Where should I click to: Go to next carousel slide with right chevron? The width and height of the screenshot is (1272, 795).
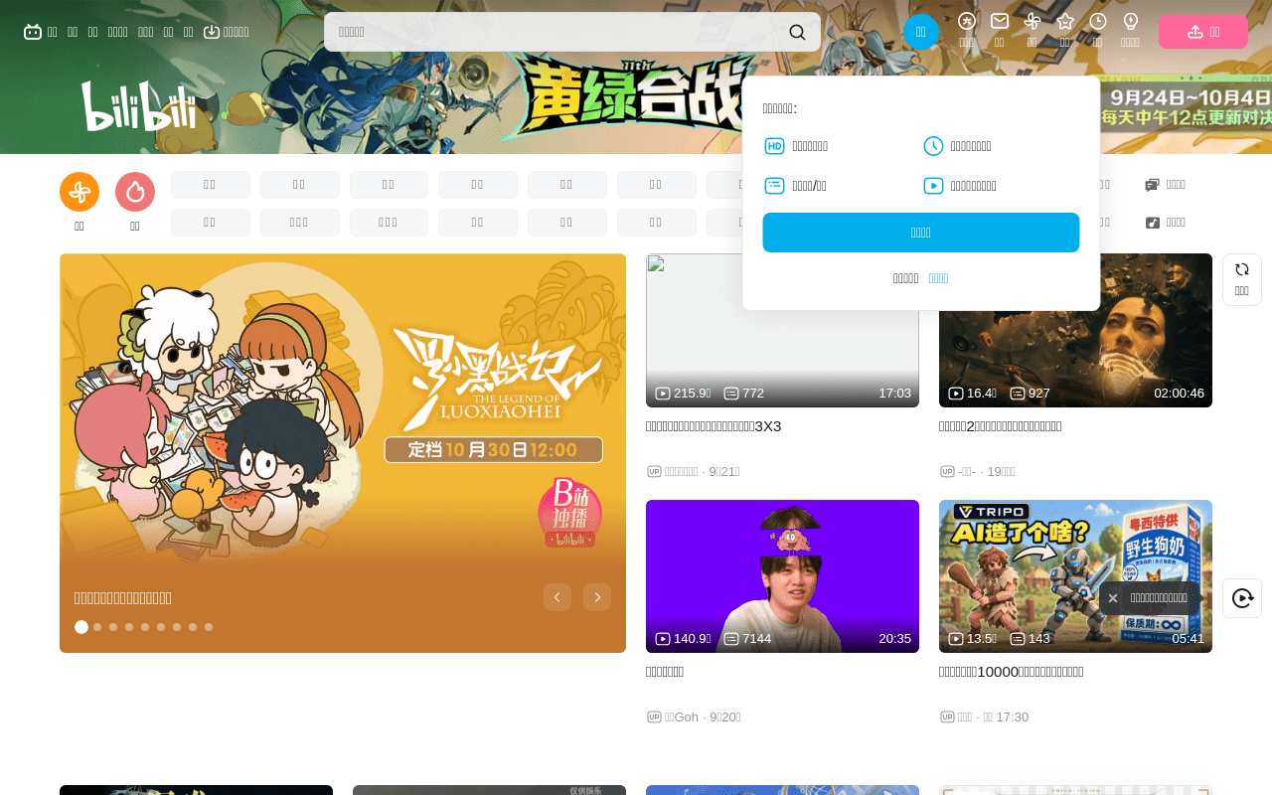[597, 597]
